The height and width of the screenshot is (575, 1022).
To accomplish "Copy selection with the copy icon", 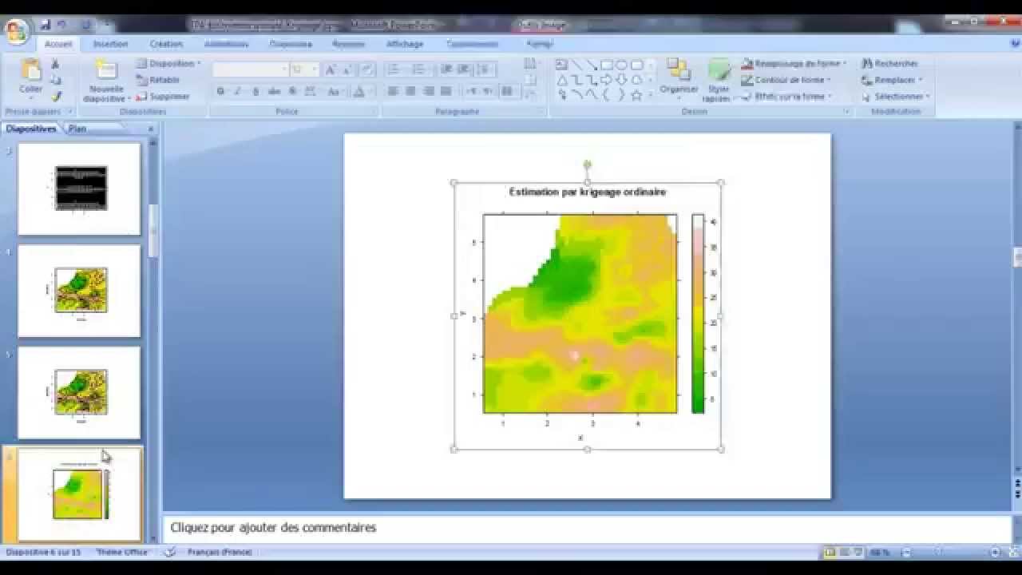I will coord(55,80).
